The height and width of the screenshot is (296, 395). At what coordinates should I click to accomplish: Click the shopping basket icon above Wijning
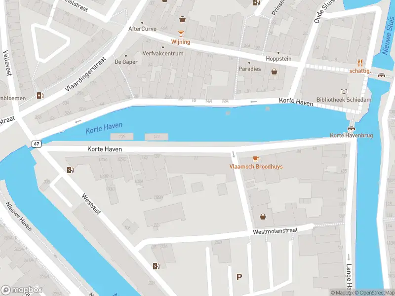click(x=182, y=19)
